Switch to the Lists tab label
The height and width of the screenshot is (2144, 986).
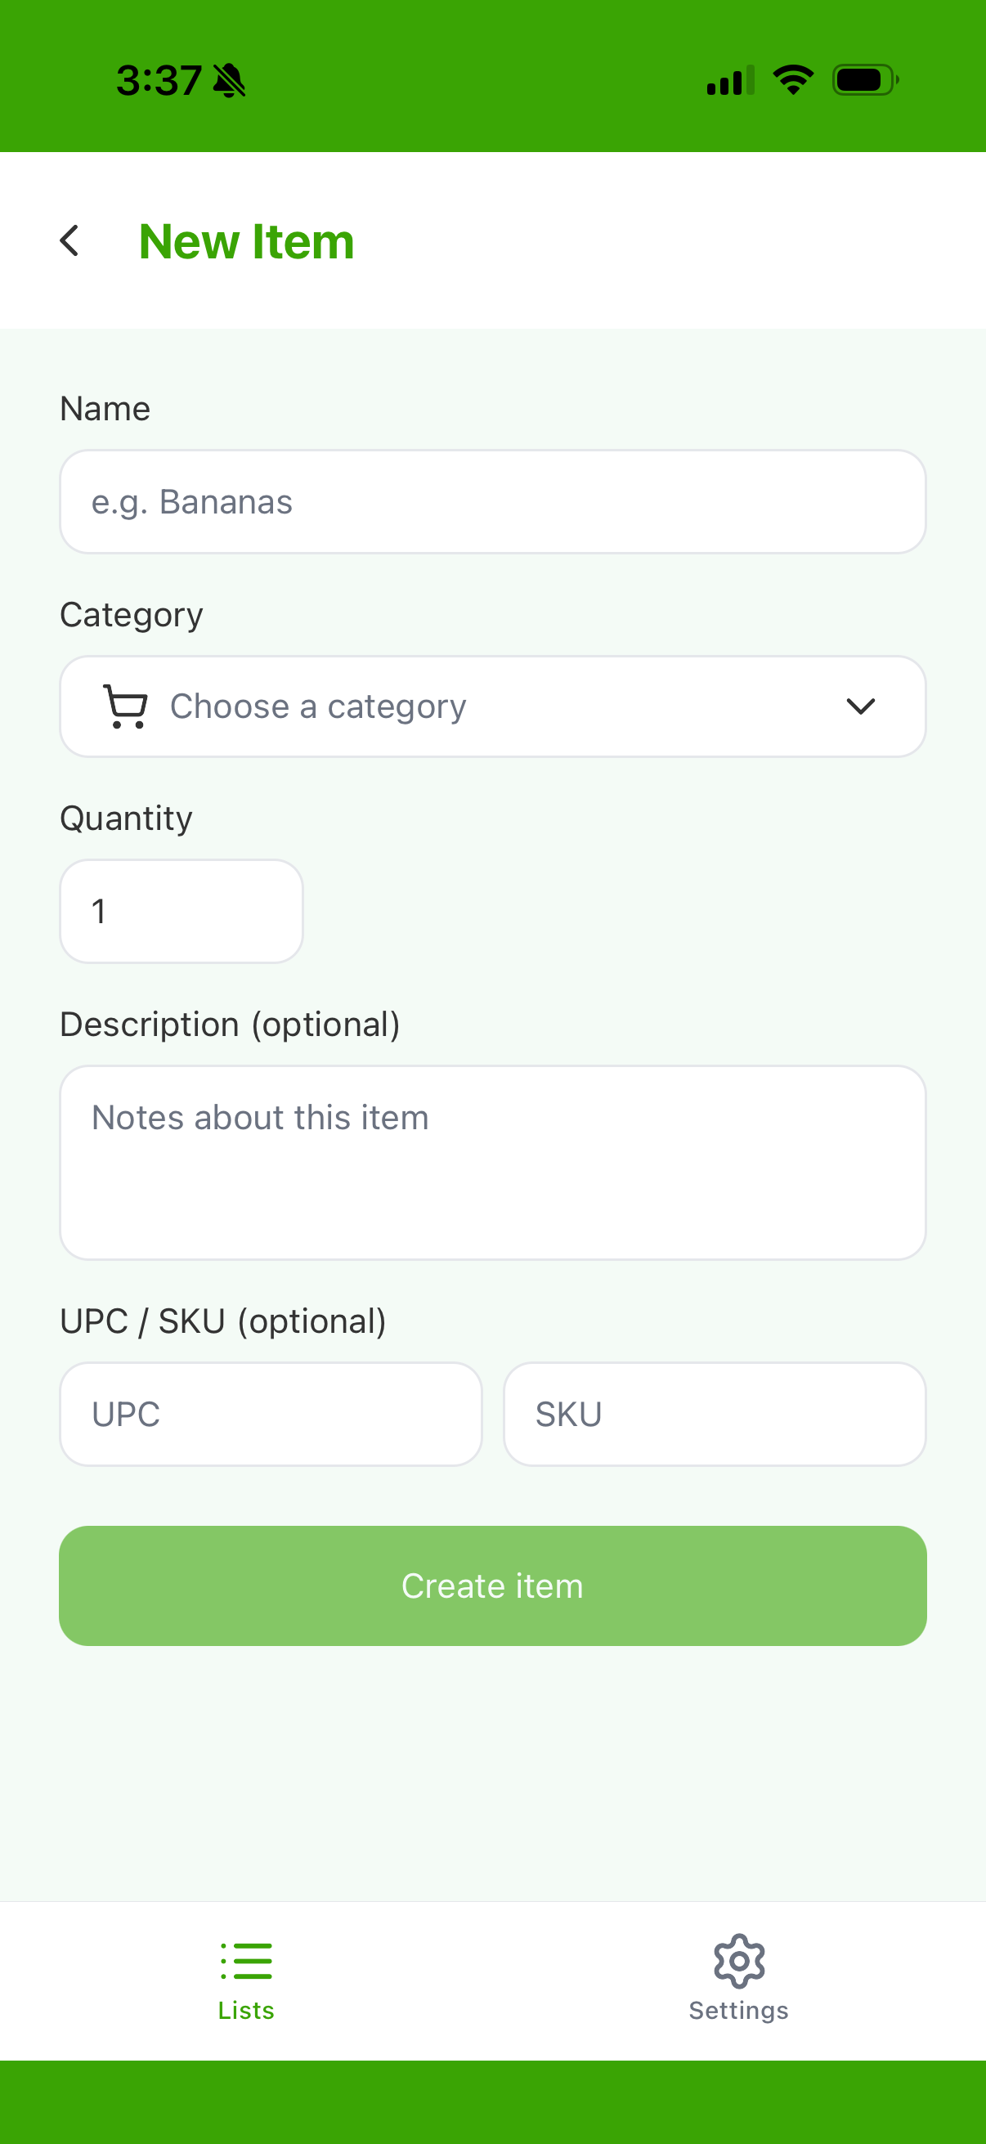coord(246,2010)
